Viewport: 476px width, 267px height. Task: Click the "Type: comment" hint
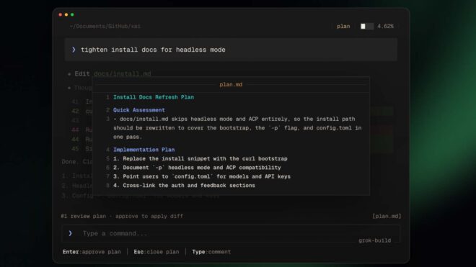tap(211, 252)
